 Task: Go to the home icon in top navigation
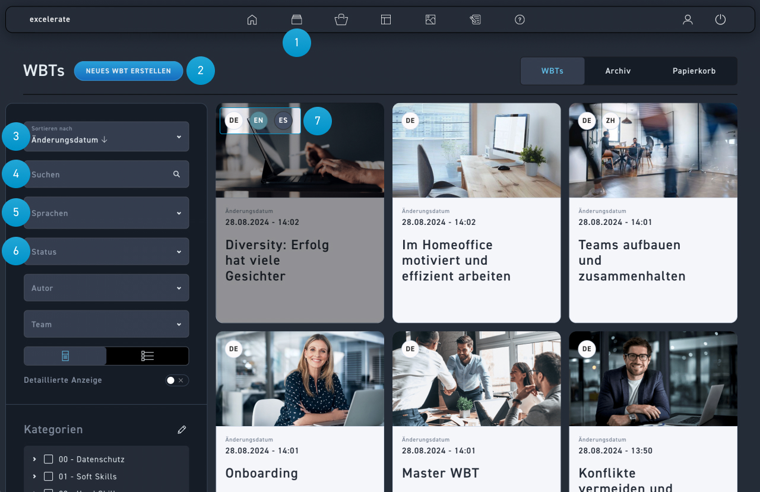[x=252, y=20]
